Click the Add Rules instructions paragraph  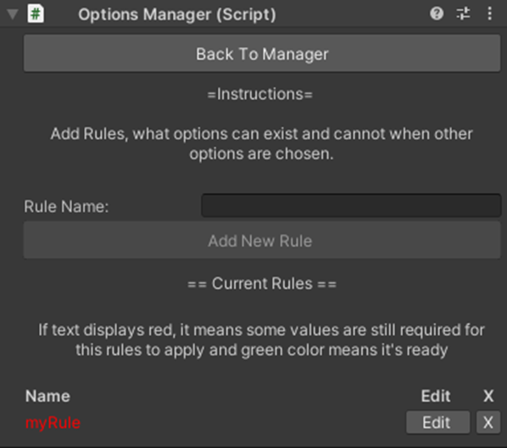[x=262, y=143]
